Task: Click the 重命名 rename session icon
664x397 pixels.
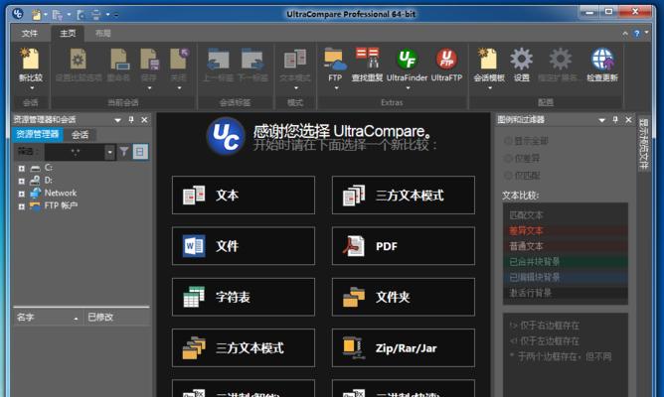Action: [x=119, y=60]
